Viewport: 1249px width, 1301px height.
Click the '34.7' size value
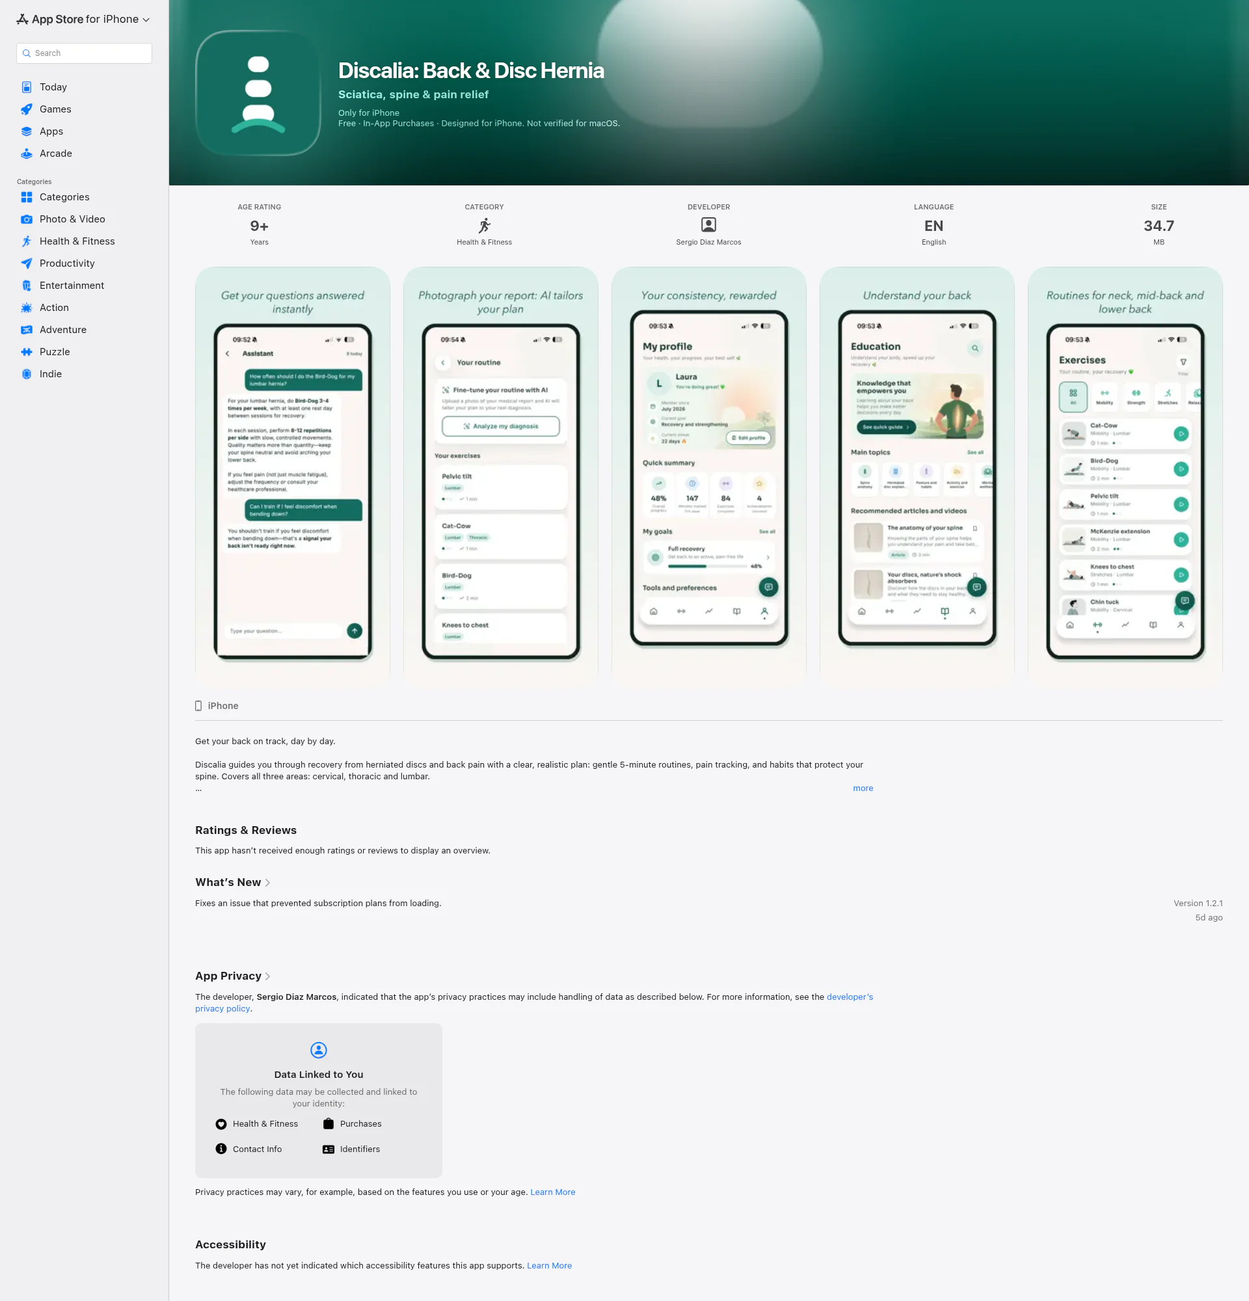pos(1159,226)
